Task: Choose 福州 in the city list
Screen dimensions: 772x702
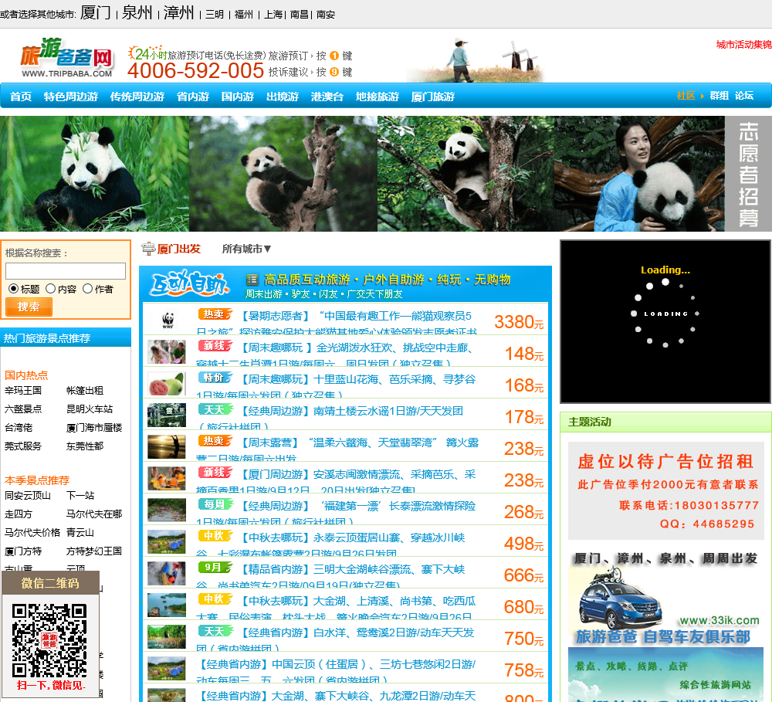Action: pos(244,14)
